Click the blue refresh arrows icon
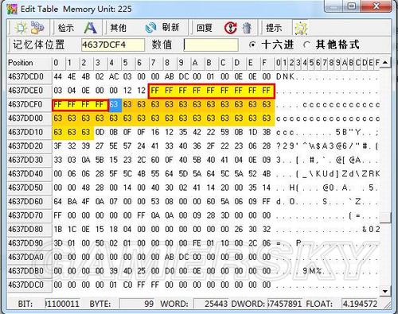Image resolution: width=398 pixels, height=314 pixels. 150,28
